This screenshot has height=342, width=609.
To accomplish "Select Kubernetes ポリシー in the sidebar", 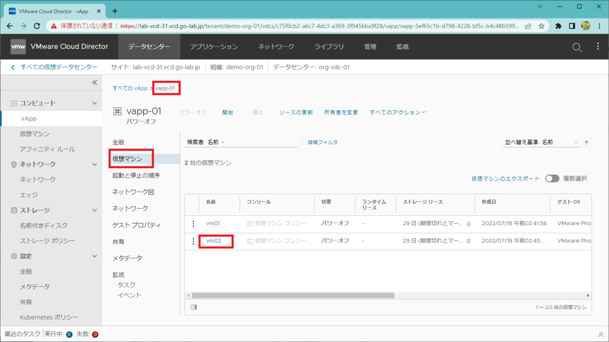I will click(x=49, y=317).
